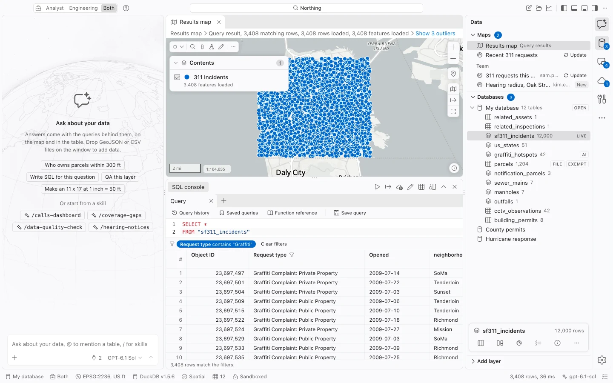Switch mode to Engineering
The height and width of the screenshot is (383, 613).
tap(83, 8)
